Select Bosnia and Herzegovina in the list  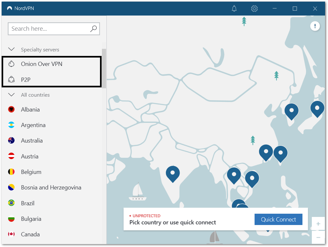51,188
